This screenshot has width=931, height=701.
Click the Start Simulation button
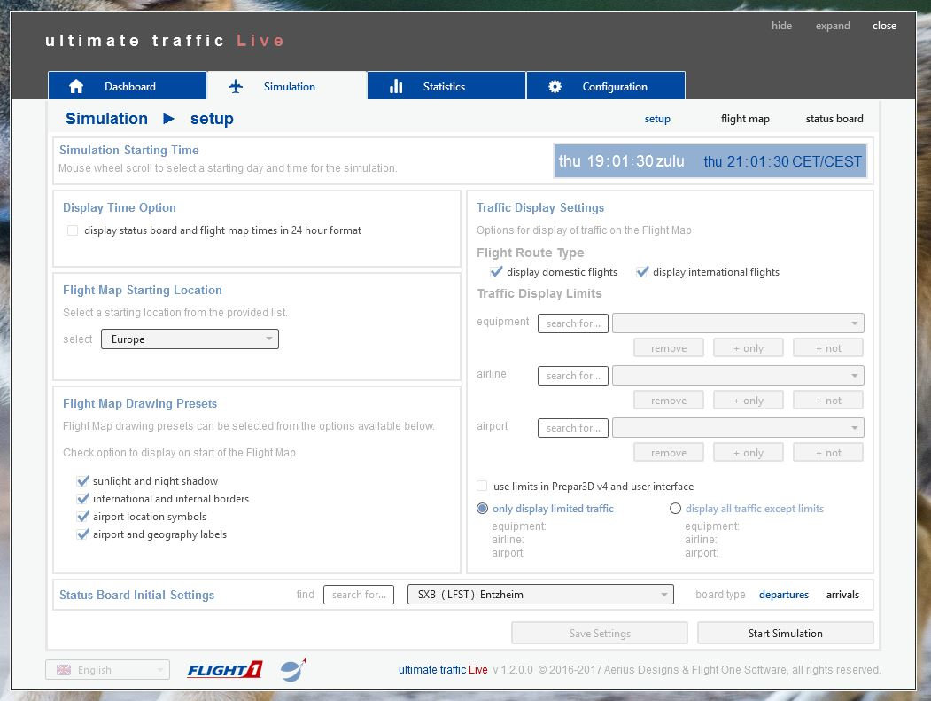tap(785, 634)
